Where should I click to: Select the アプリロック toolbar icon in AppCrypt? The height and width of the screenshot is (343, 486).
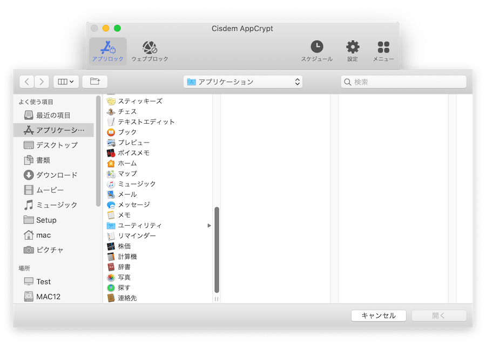click(x=107, y=51)
